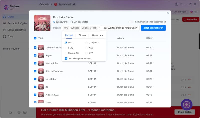Toggle Einstellung übernehmen checkbox
This screenshot has height=118, width=200.
66,58
